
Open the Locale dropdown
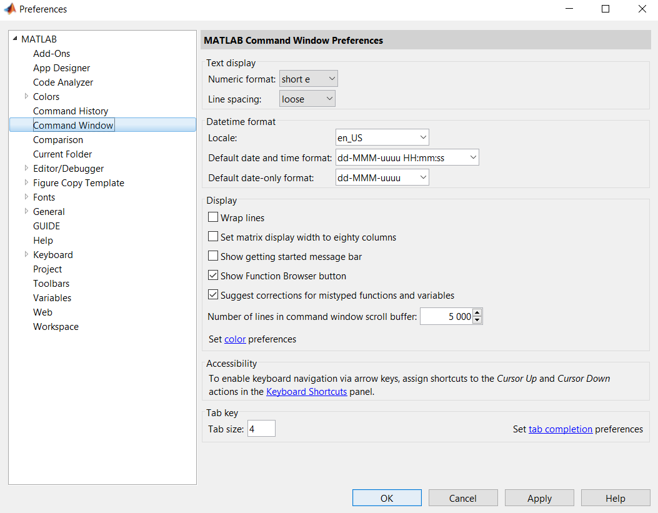click(x=382, y=137)
